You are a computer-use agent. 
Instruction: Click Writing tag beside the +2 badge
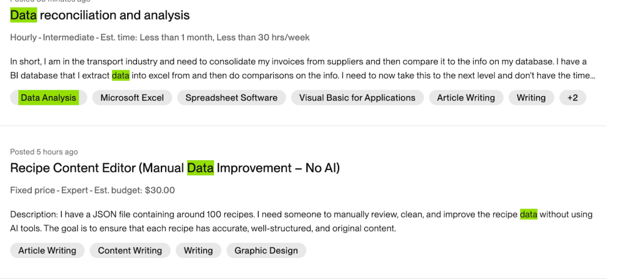531,98
